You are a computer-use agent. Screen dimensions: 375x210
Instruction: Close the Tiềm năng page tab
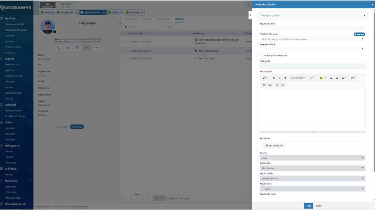click(142, 12)
